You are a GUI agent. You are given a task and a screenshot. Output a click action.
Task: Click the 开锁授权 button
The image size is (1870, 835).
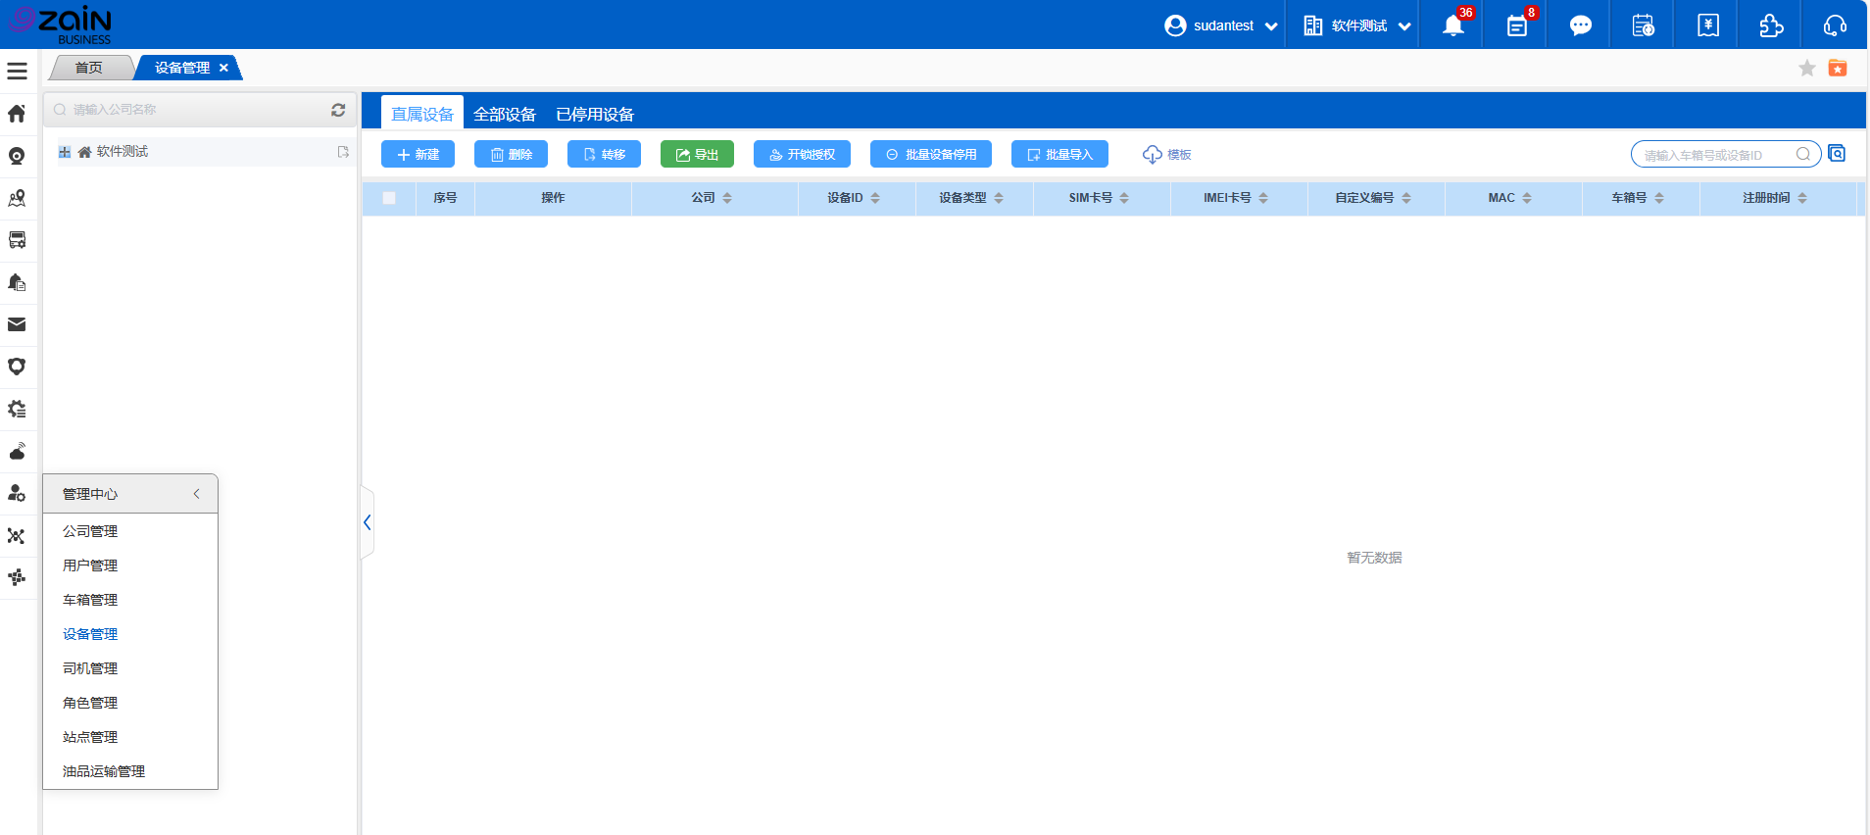(802, 155)
